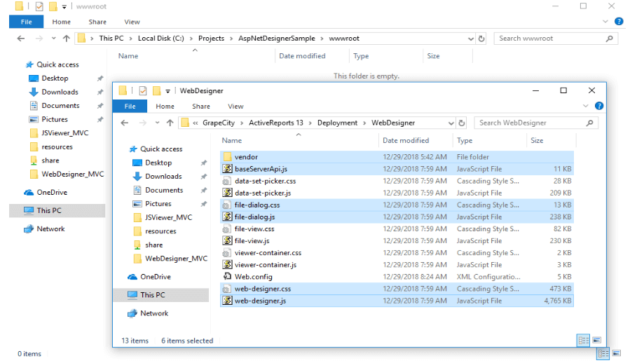Select This PC in WebDesigner navigation pane
The height and width of the screenshot is (363, 630).
tap(161, 295)
